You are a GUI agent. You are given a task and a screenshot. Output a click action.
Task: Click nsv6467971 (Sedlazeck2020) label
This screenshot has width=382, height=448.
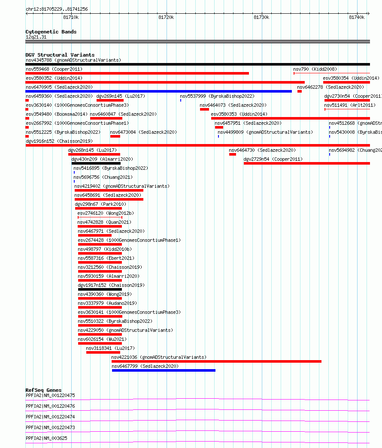[x=111, y=231]
